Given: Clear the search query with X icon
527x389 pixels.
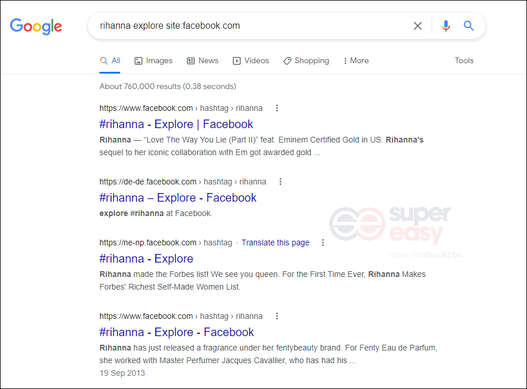Looking at the screenshot, I should pyautogui.click(x=418, y=26).
